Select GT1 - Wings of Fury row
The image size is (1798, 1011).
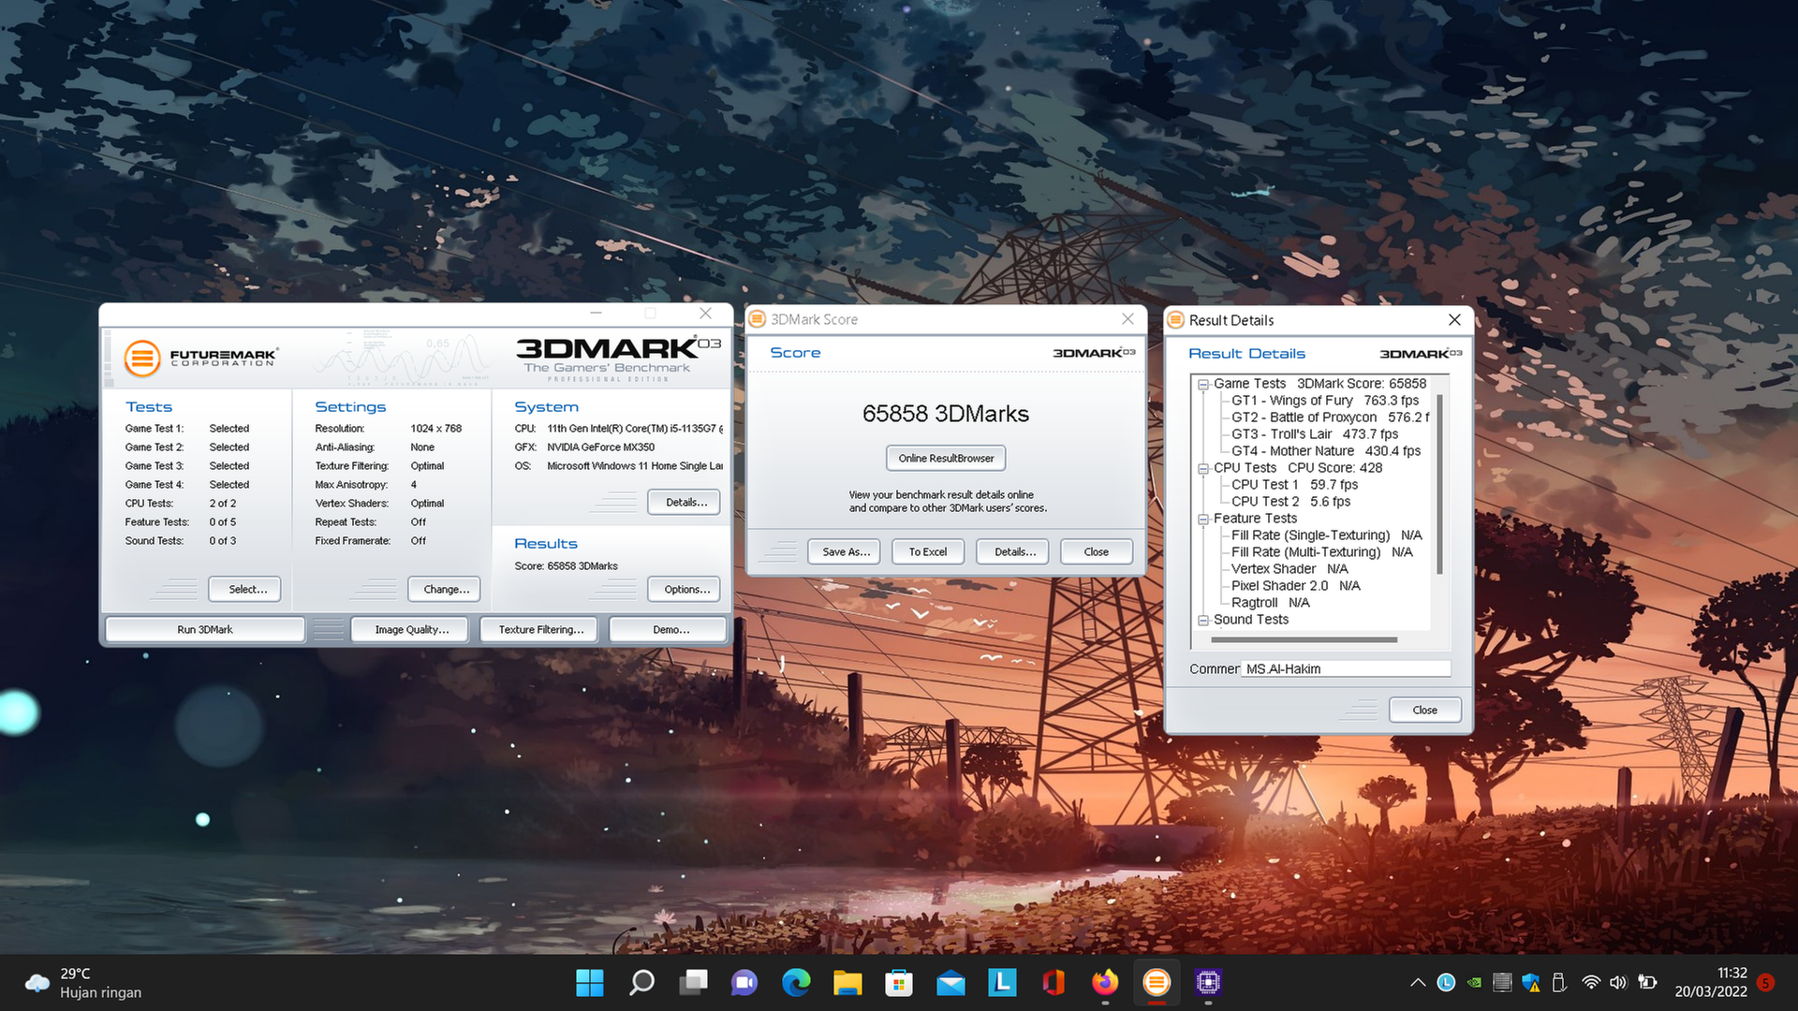pyautogui.click(x=1325, y=401)
